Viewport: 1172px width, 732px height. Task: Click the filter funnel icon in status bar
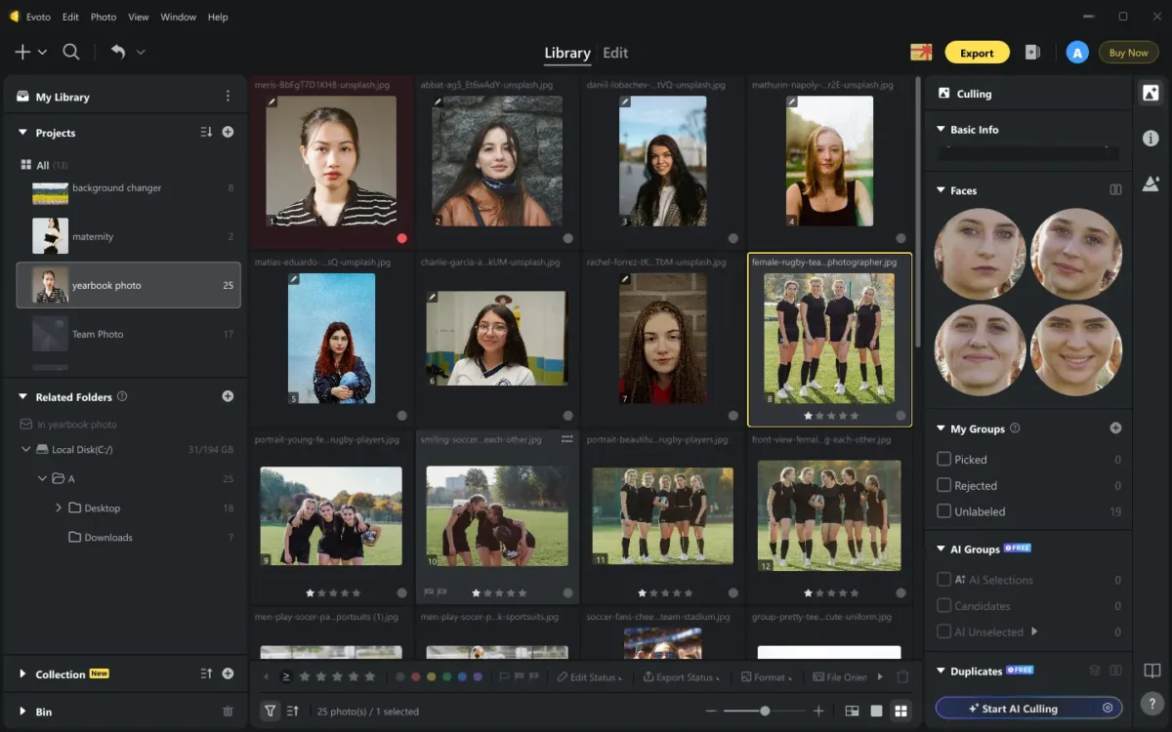[271, 712]
